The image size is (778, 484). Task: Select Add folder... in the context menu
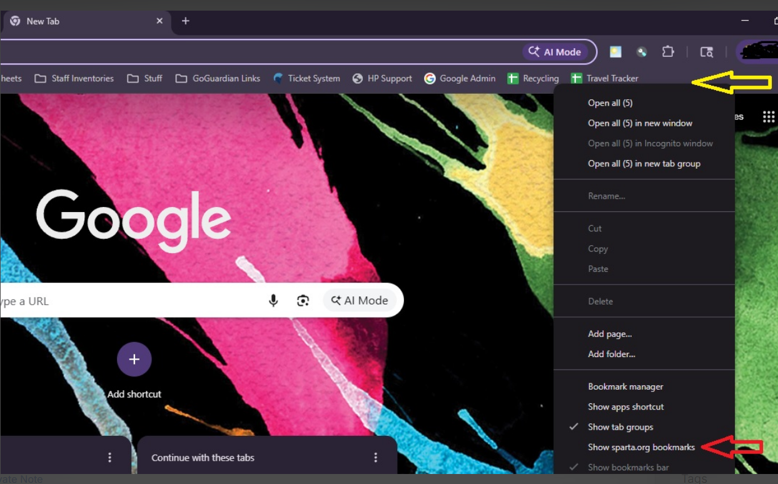pyautogui.click(x=611, y=354)
